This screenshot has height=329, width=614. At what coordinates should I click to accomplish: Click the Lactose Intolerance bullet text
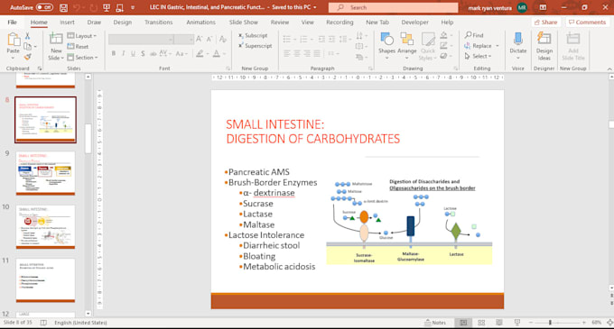[x=266, y=235]
